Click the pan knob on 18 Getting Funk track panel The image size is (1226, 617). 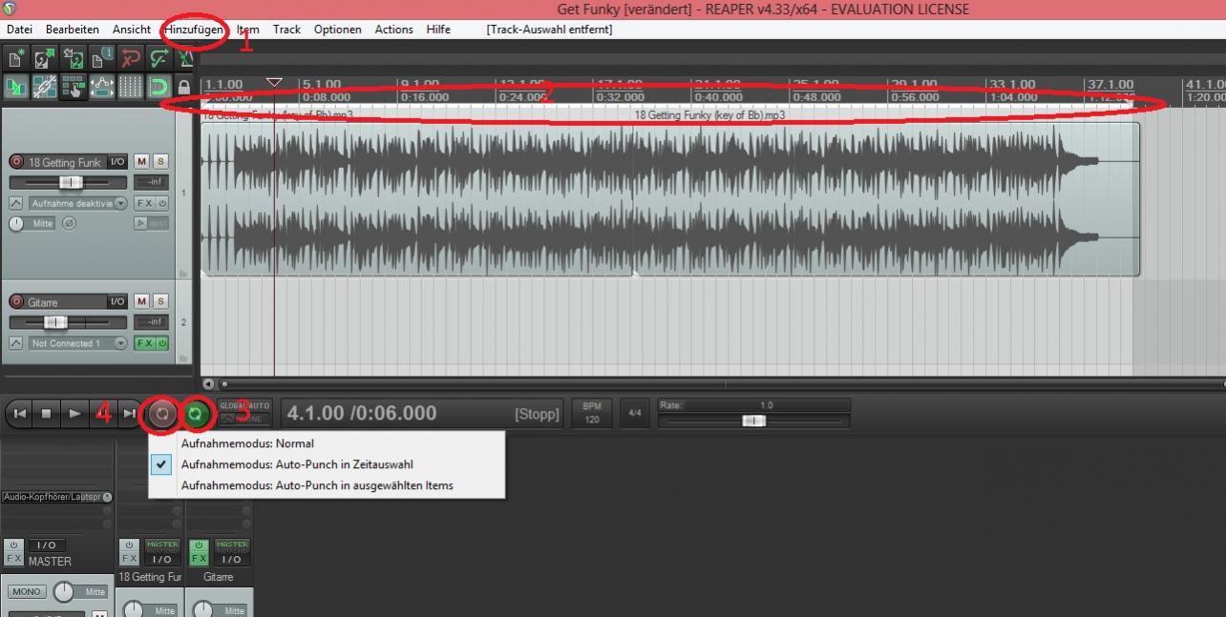pos(16,224)
